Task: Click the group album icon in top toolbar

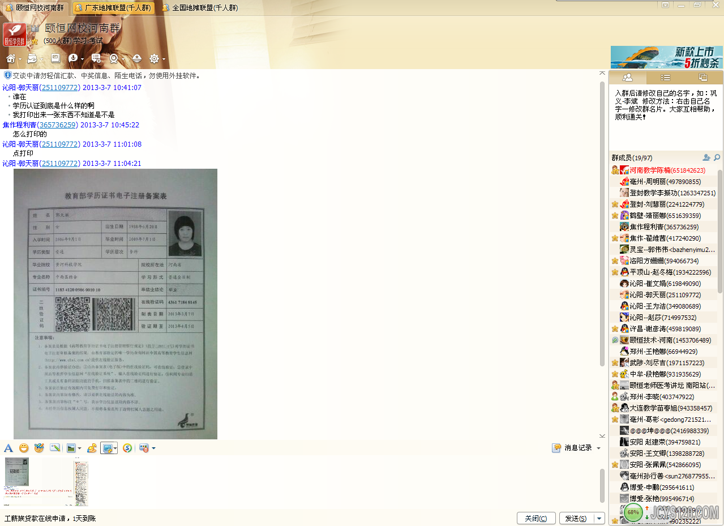Action: 55,58
